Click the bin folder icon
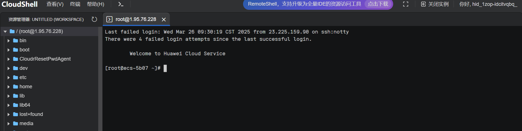Image resolution: width=522 pixels, height=131 pixels. click(16, 41)
